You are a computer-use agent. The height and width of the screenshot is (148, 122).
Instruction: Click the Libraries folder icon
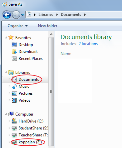[11, 73]
